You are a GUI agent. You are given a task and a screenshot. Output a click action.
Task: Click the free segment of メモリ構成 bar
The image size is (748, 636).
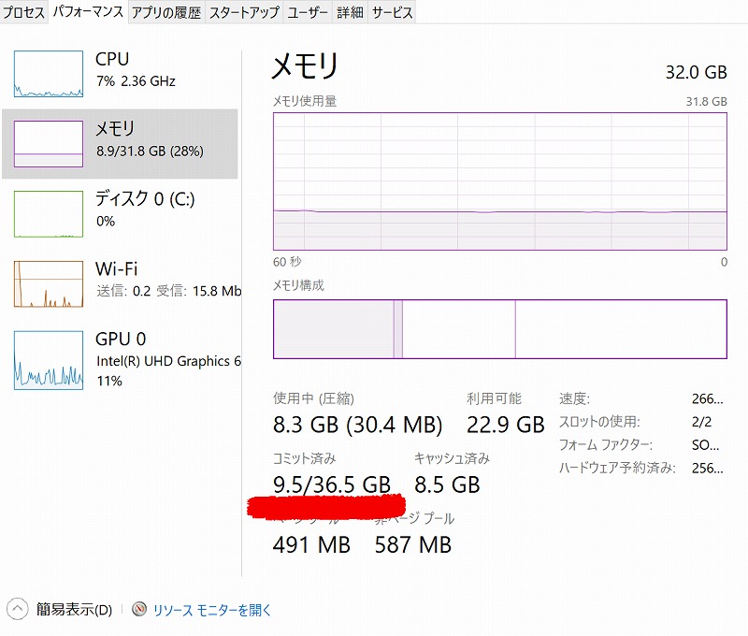tap(621, 328)
